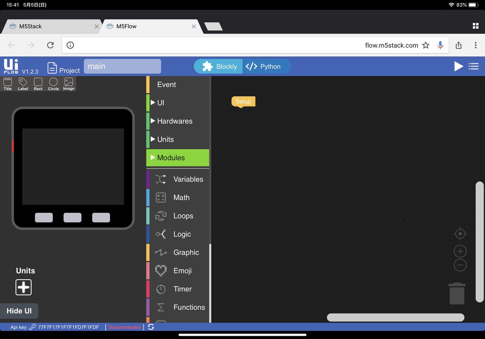Screen dimensions: 485x339
Task: Click the M5Stack device screen preview
Action: tap(73, 167)
